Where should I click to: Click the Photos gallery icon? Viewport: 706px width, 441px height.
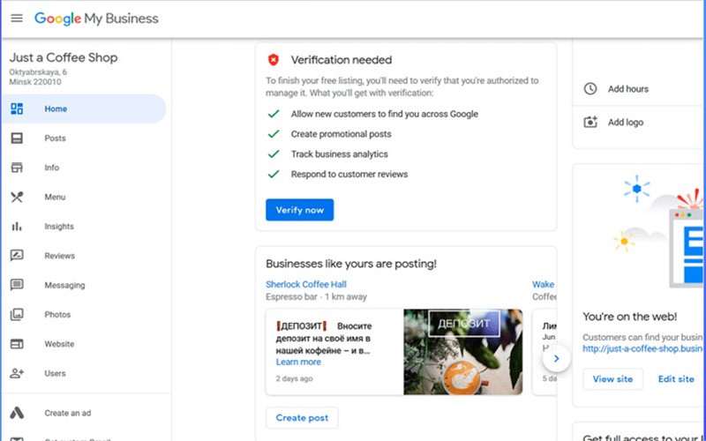click(17, 315)
